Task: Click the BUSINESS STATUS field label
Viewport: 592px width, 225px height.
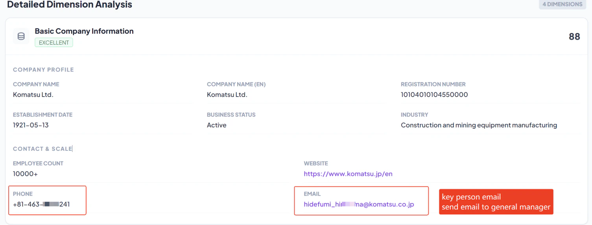Action: coord(231,115)
